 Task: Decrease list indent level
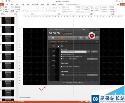point(54,8)
